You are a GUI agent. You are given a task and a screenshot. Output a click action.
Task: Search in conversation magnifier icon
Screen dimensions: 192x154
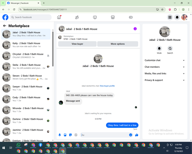[x=170, y=49]
